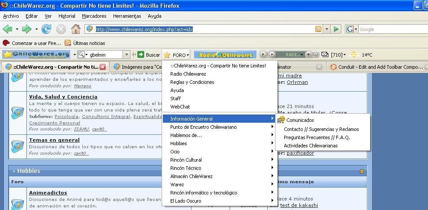
Task: Open the Herramientas menu
Action: (127, 16)
